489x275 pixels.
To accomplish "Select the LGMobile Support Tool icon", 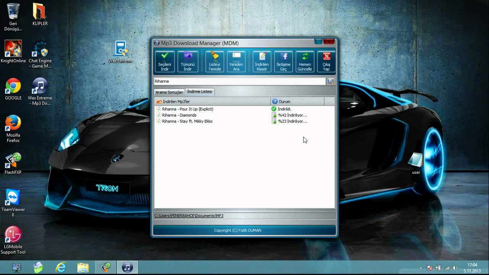I will pyautogui.click(x=13, y=240).
